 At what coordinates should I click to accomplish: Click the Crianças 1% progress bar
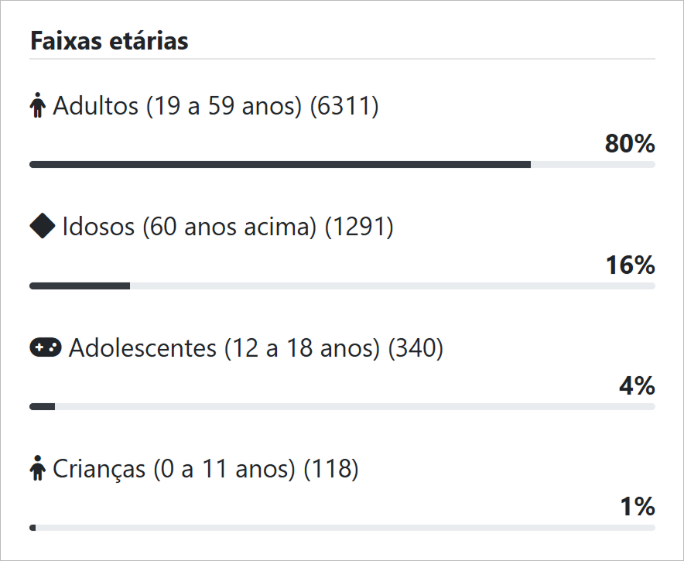pyautogui.click(x=342, y=528)
